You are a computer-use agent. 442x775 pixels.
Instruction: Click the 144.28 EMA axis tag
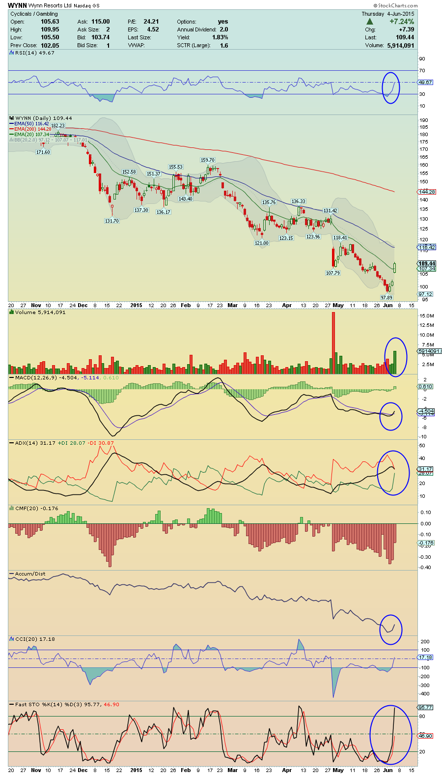427,192
